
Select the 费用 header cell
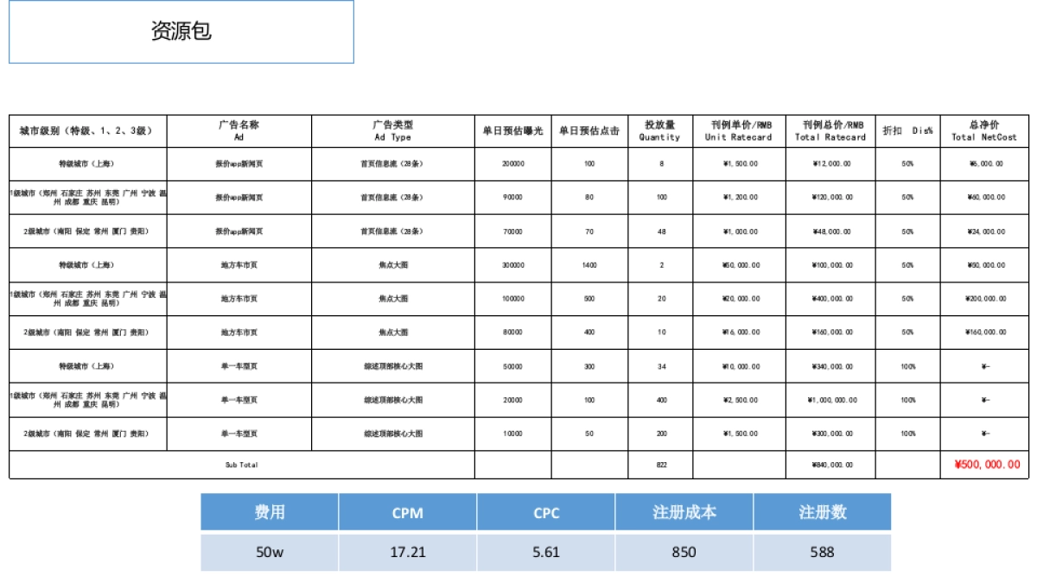270,510
